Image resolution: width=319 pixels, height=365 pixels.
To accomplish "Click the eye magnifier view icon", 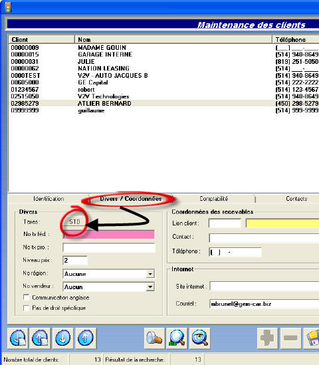I will [200, 338].
